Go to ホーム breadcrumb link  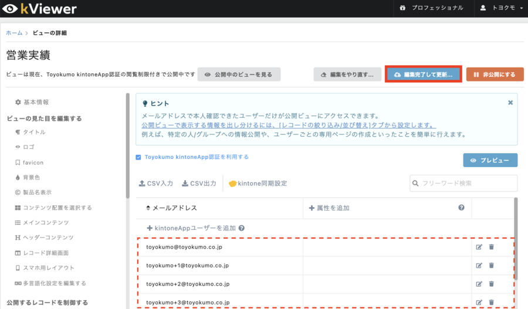(x=14, y=33)
